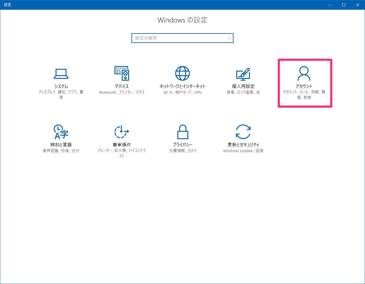
Task: Click the 更新とセキュリティ label text
Action: (243, 145)
